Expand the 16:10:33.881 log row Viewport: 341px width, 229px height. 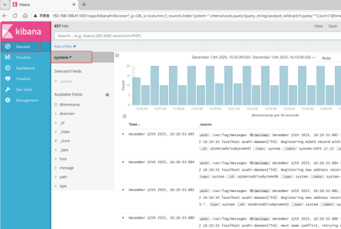[x=123, y=190]
